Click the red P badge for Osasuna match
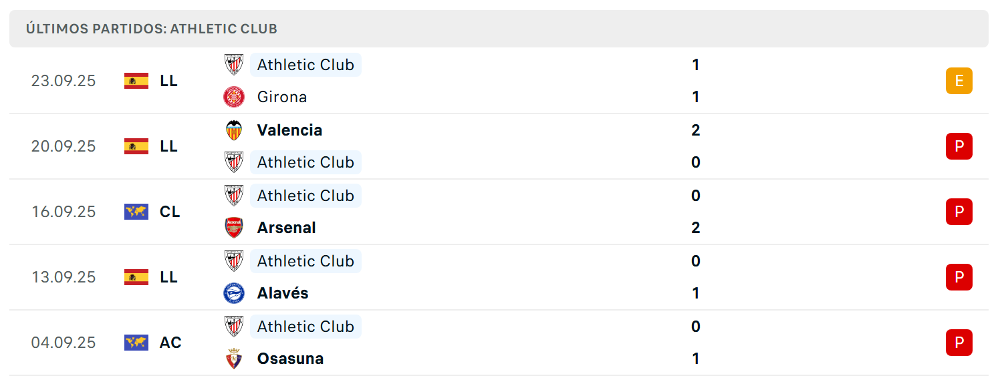This screenshot has width=1000, height=388. (x=959, y=343)
